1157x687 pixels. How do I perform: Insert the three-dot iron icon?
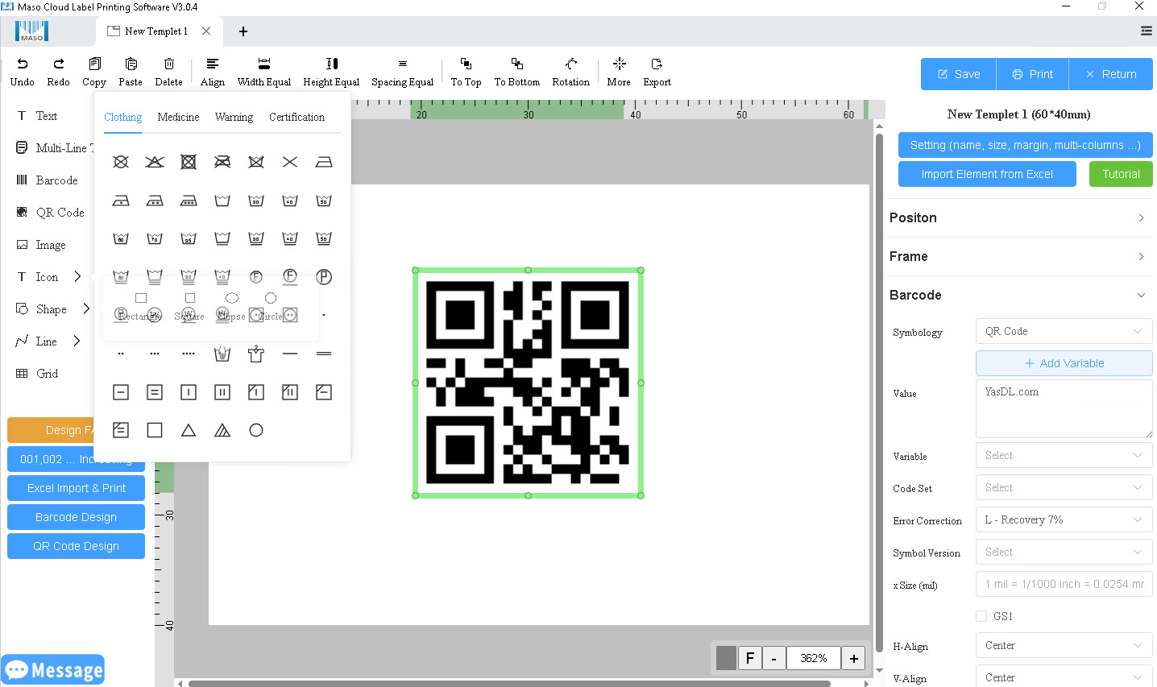(x=189, y=201)
